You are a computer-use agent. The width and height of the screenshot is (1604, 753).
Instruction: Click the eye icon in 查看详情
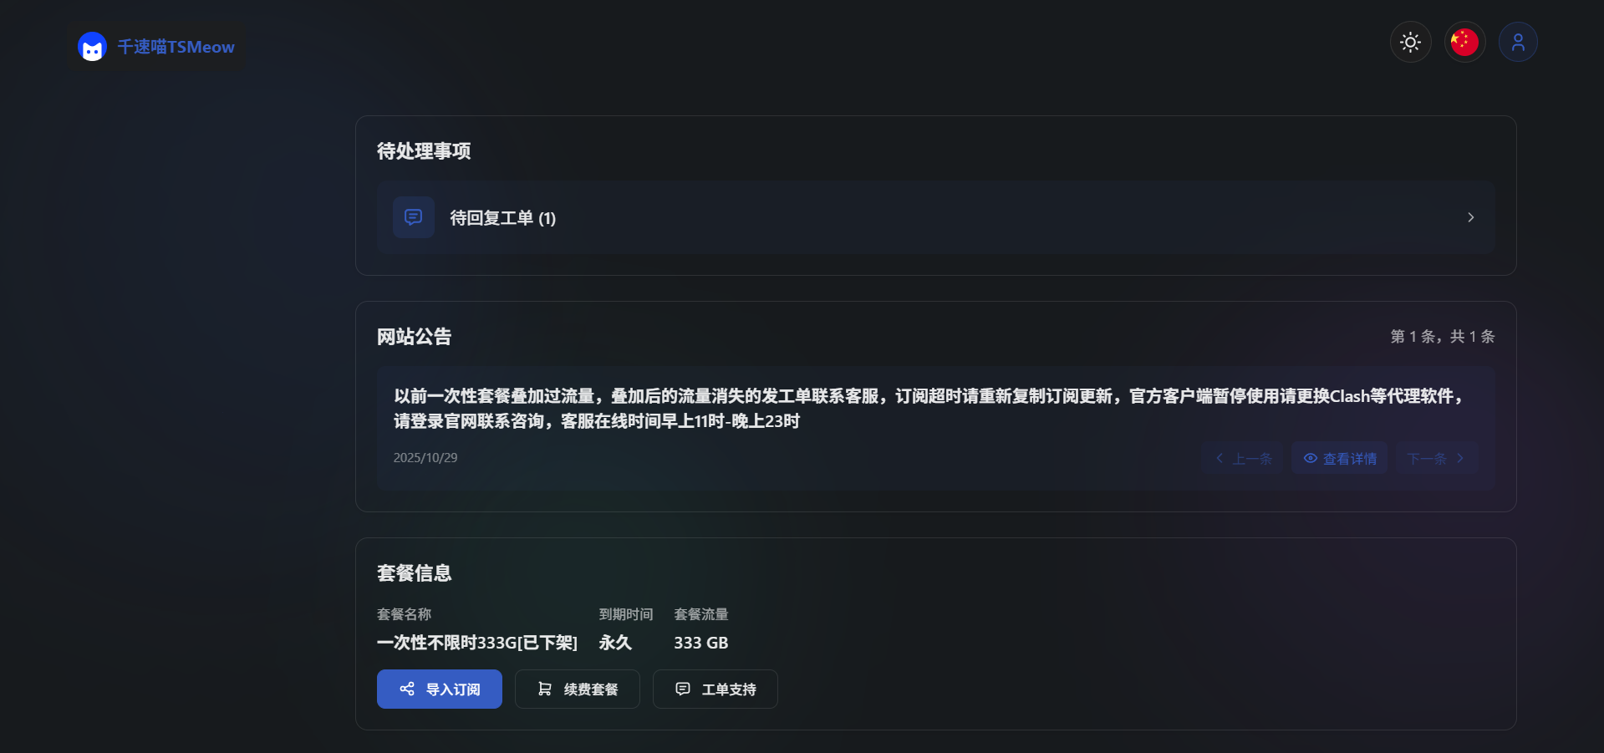[x=1310, y=458]
